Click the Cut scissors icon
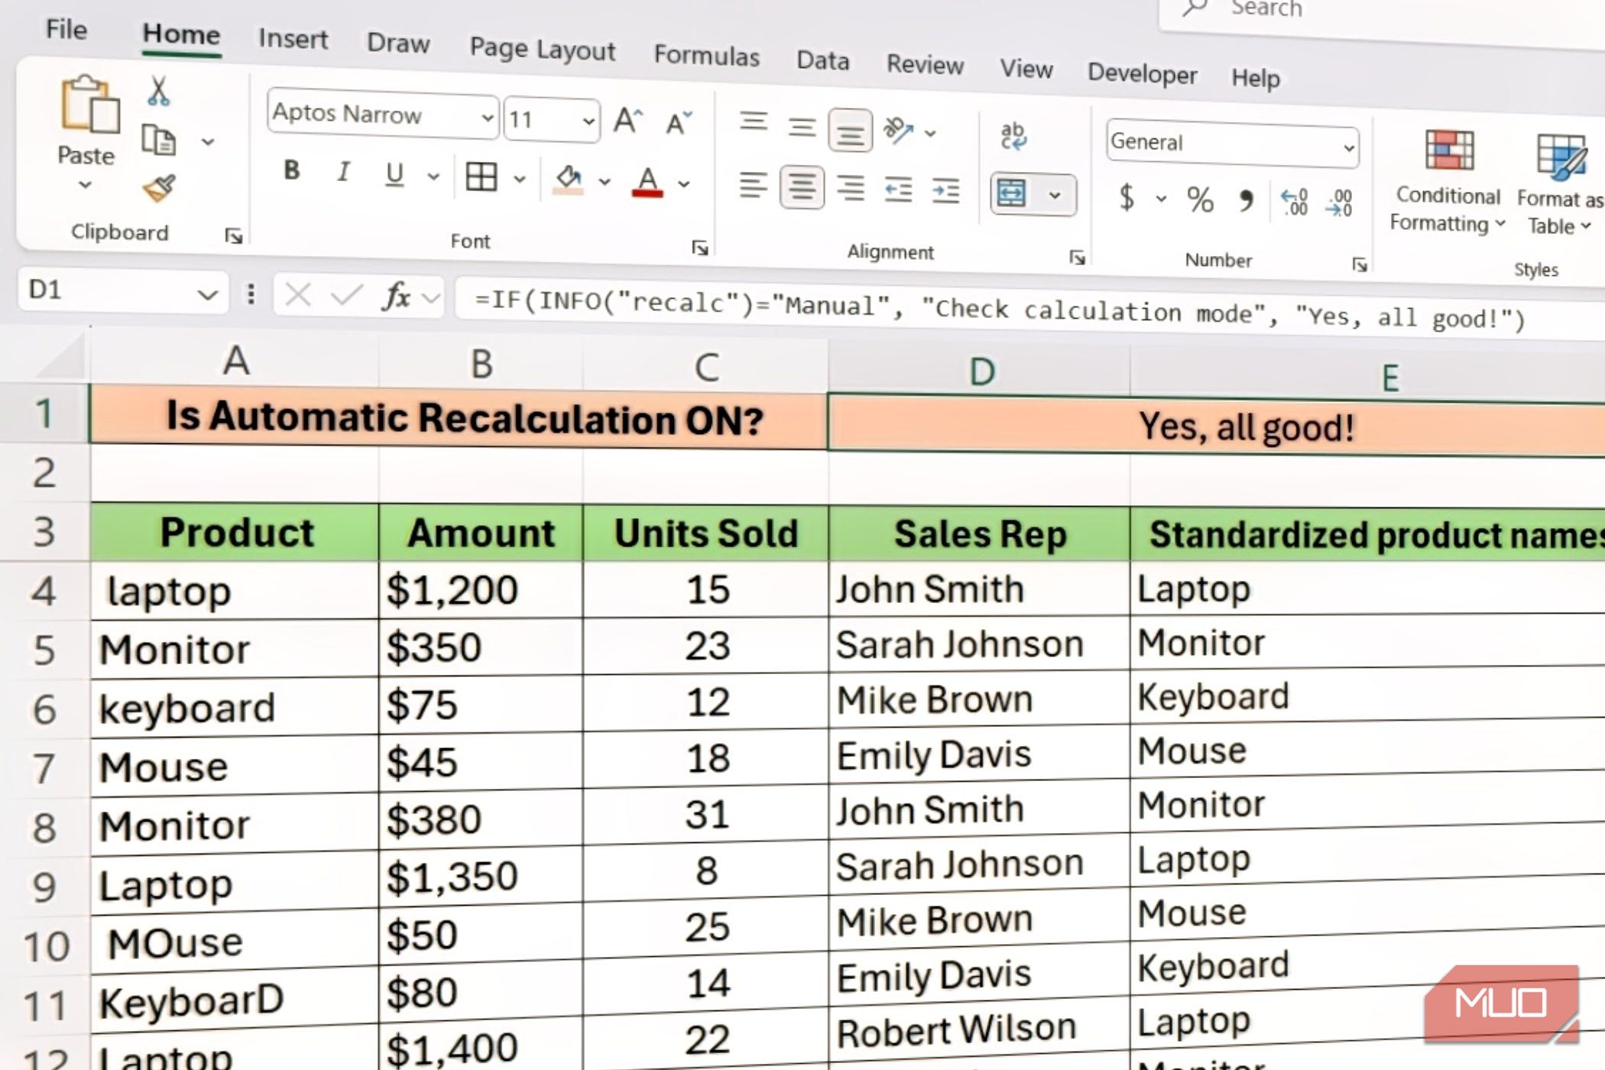This screenshot has width=1605, height=1070. coord(160,92)
